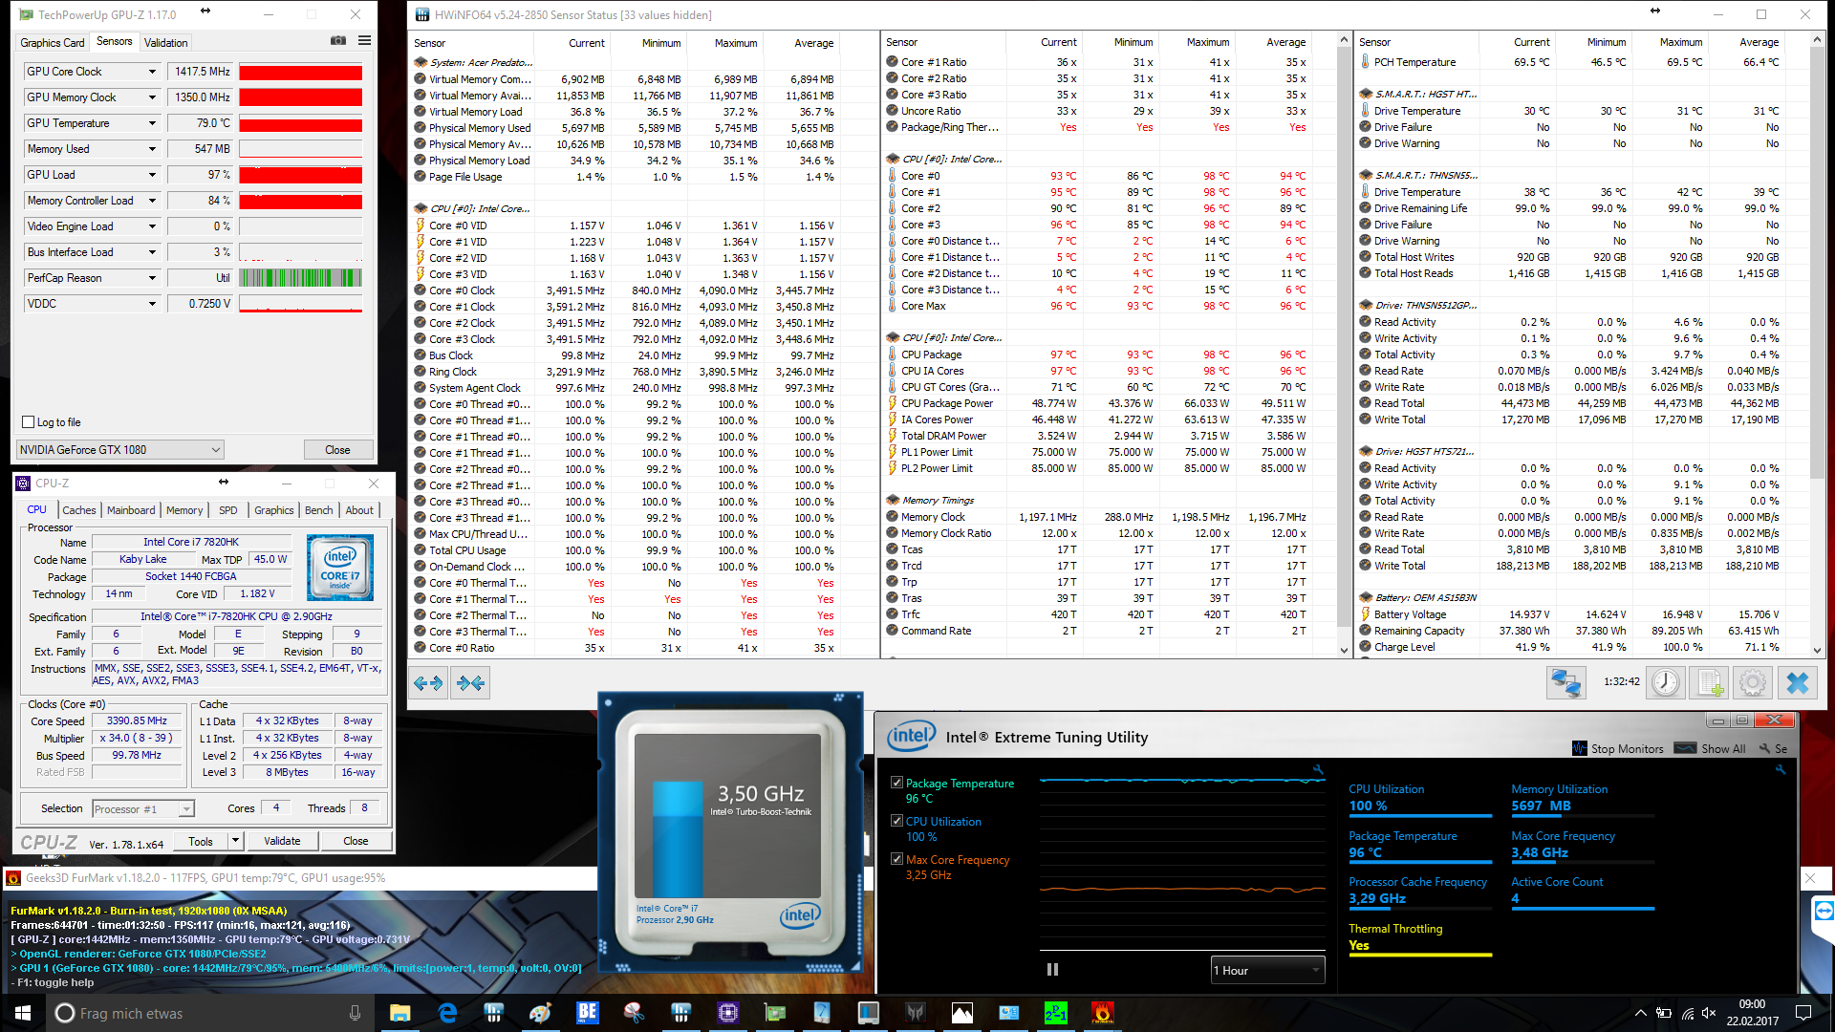Open HWiNFO sensor settings gear icon
This screenshot has width=1835, height=1032.
[1752, 682]
